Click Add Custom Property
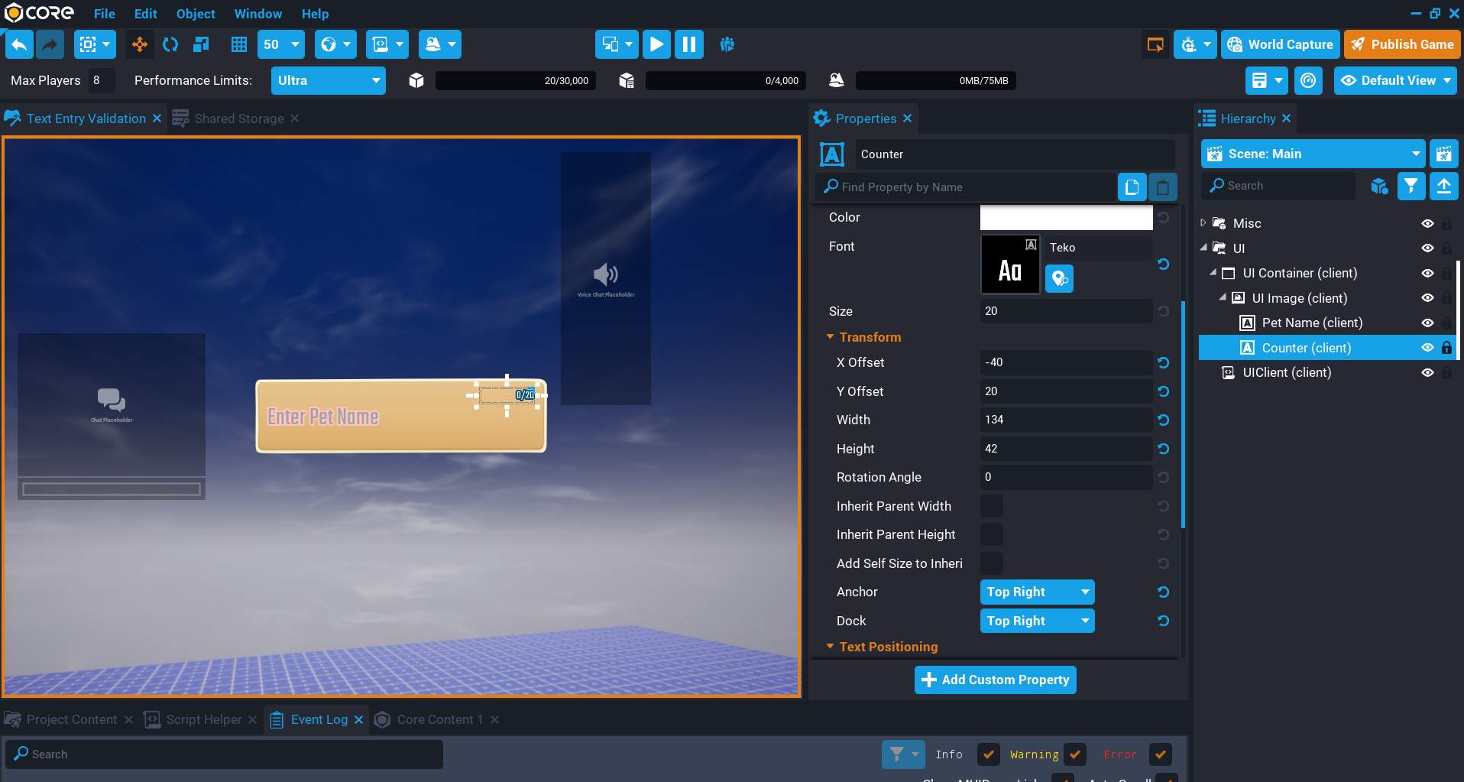Screen dimensions: 1464x782 (x=995, y=680)
